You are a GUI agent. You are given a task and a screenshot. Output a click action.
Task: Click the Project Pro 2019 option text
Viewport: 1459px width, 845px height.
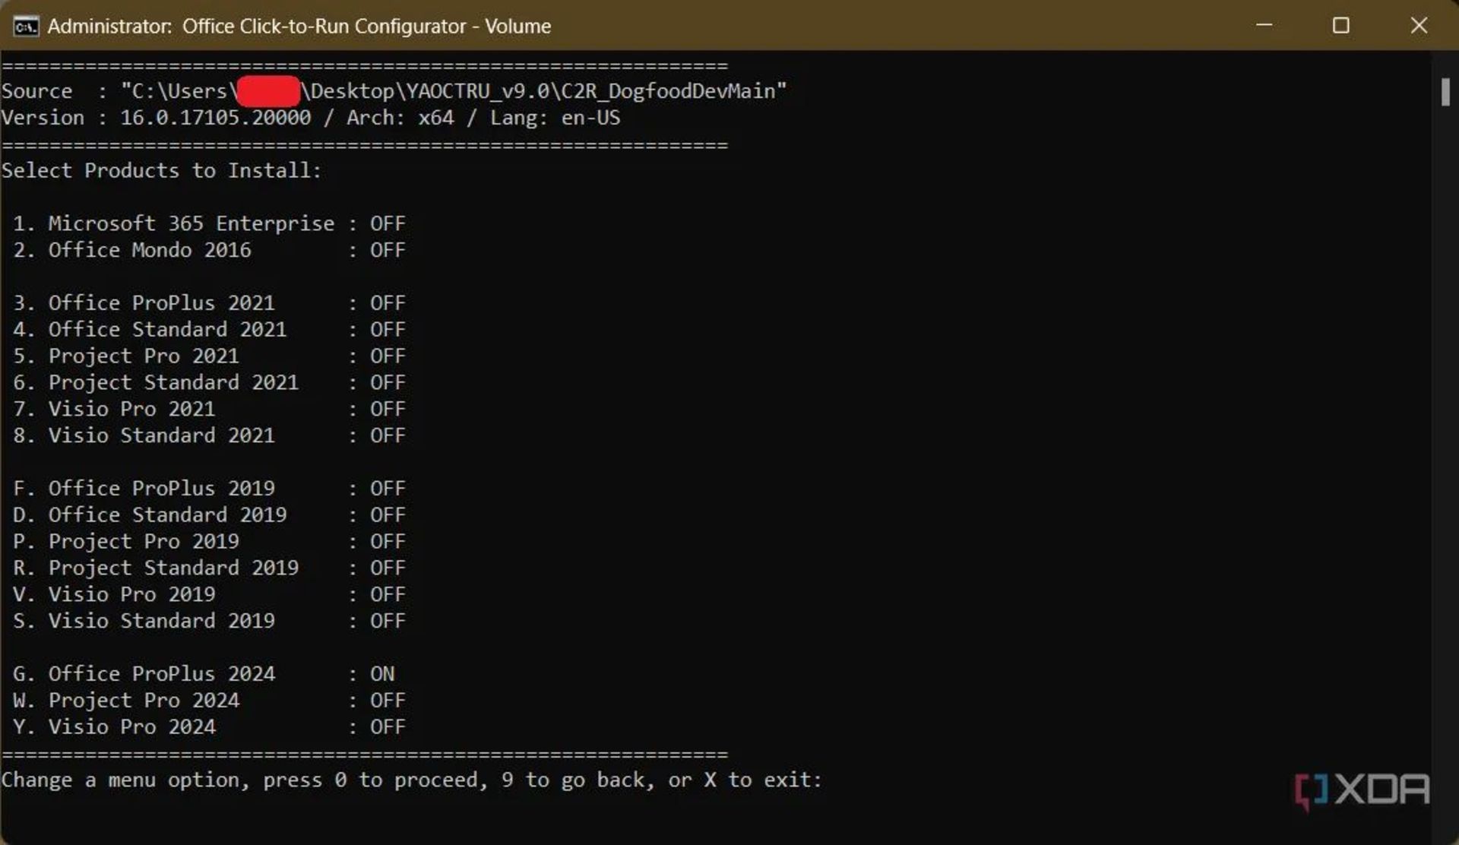[x=144, y=542]
